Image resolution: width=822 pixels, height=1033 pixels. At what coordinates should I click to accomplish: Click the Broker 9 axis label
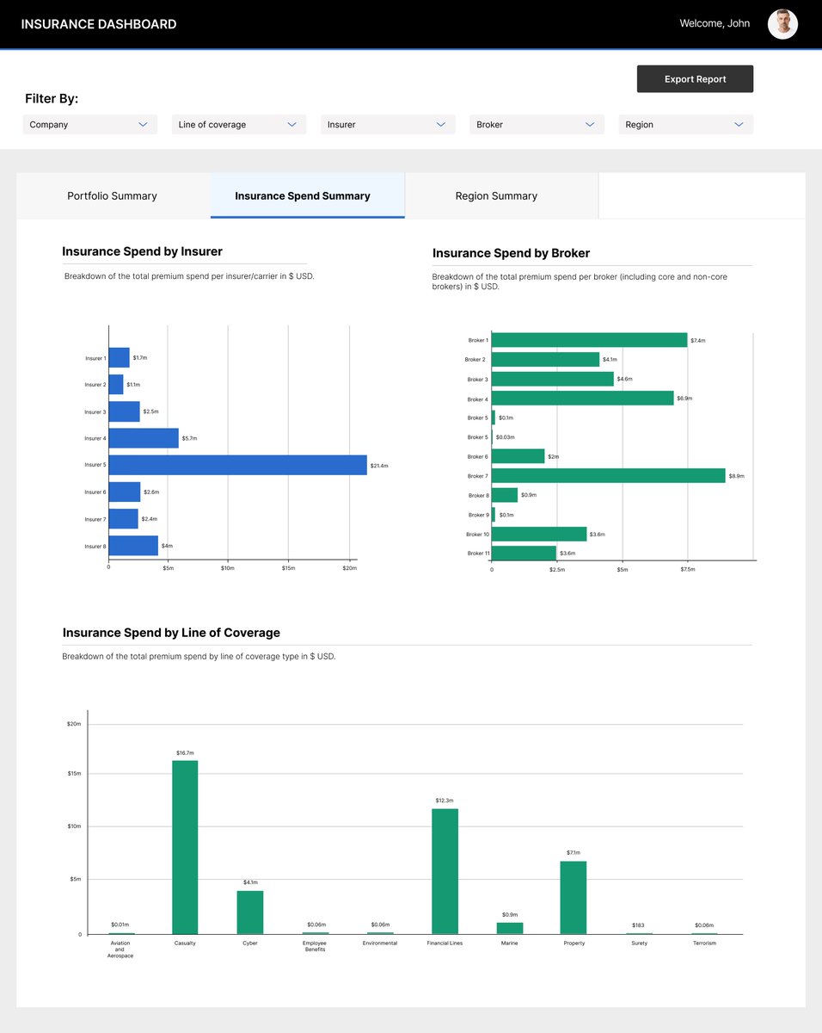478,515
